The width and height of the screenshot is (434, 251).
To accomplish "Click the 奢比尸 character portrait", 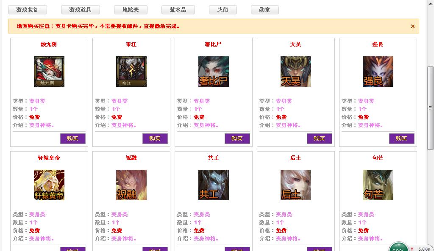I will [214, 72].
